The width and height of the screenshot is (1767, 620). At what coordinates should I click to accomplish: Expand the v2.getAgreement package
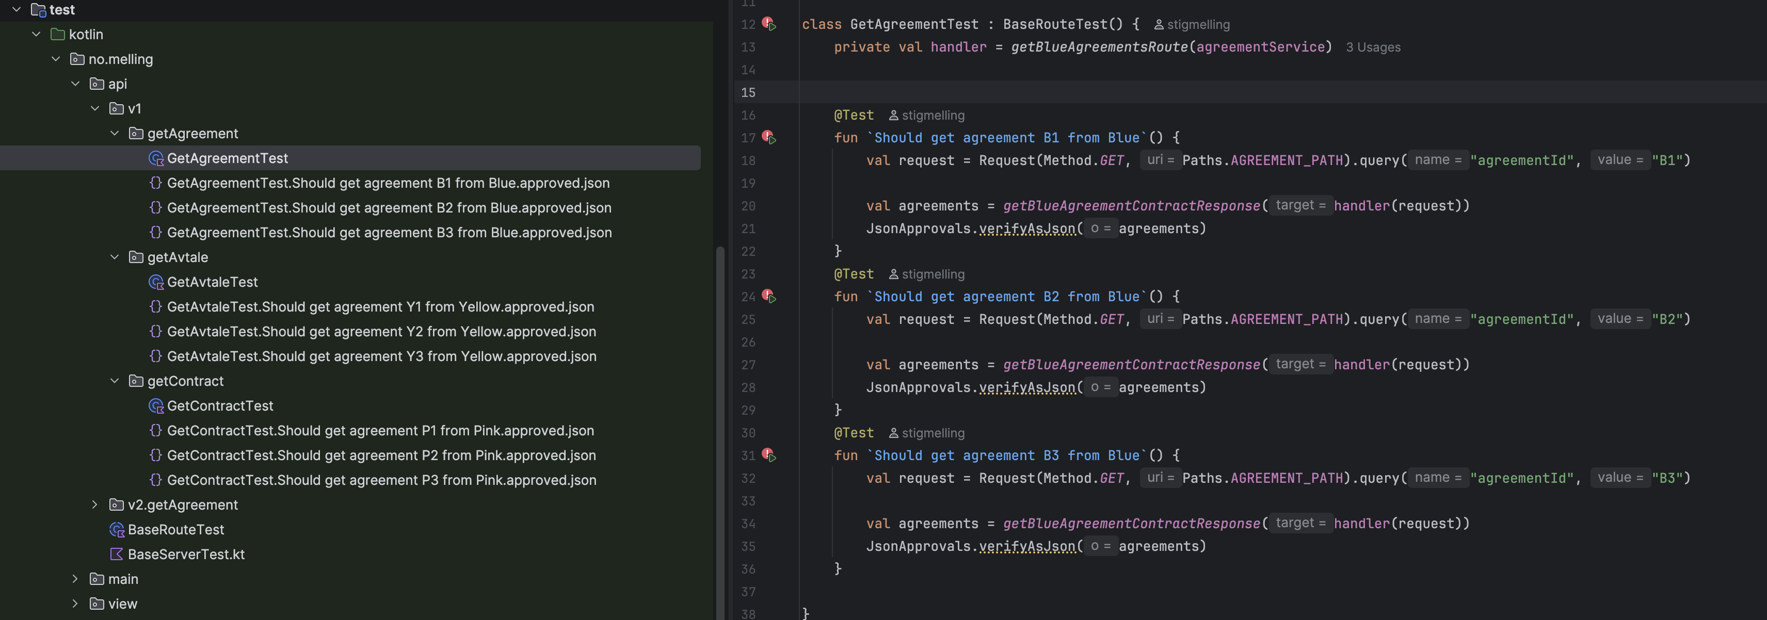click(94, 505)
